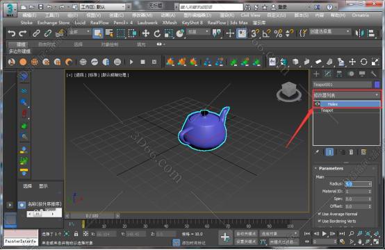Click Configure Modifier Sets icon
Image resolution: width=385 pixels, height=250 pixels.
click(363, 152)
